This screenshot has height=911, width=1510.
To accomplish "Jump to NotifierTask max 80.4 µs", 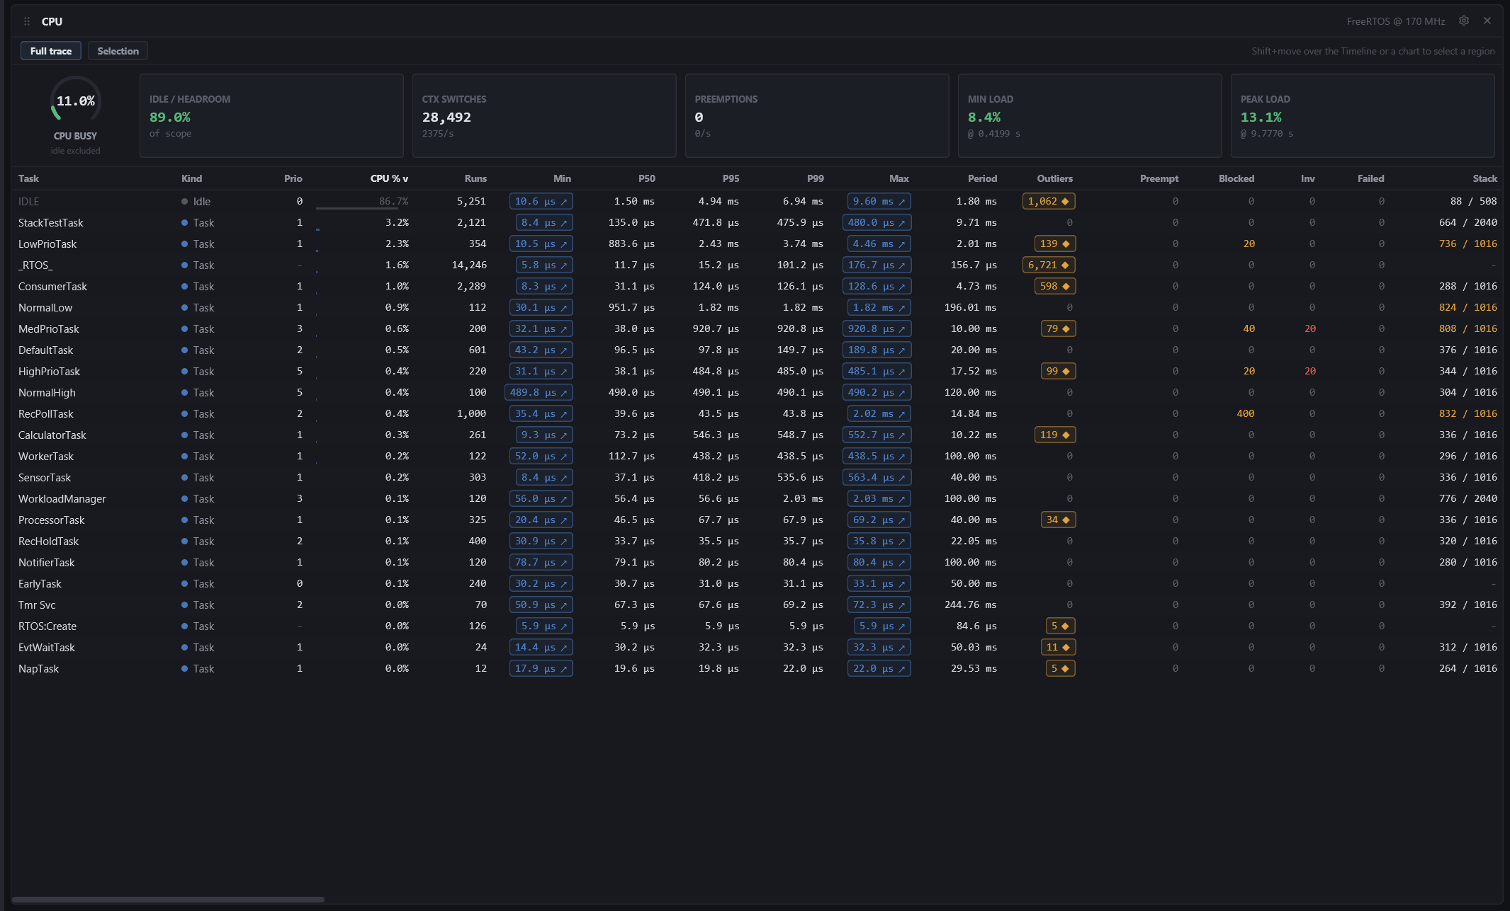I will 879,562.
